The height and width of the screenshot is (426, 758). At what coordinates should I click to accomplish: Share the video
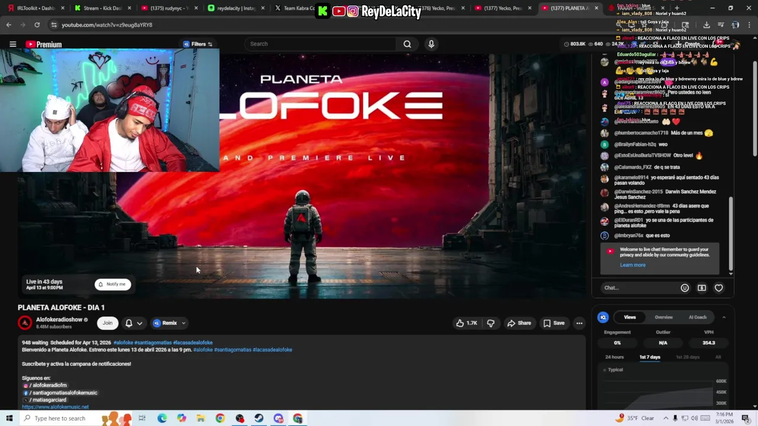[x=519, y=323]
